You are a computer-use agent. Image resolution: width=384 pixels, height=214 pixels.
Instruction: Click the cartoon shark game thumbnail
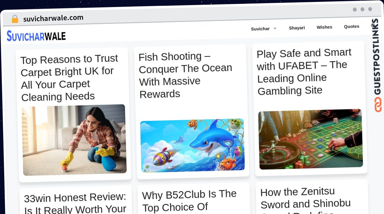coord(192,145)
